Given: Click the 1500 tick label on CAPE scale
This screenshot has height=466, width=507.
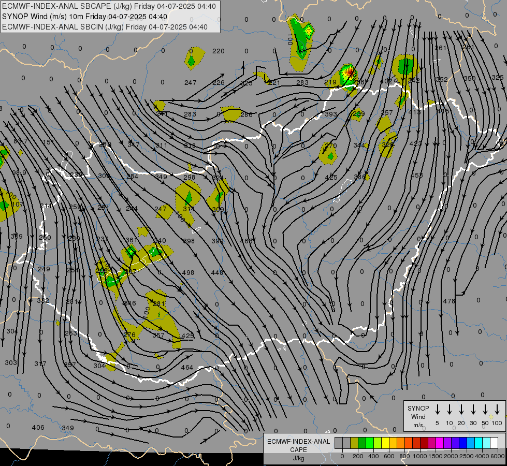Looking at the screenshot, I should pos(435,456).
